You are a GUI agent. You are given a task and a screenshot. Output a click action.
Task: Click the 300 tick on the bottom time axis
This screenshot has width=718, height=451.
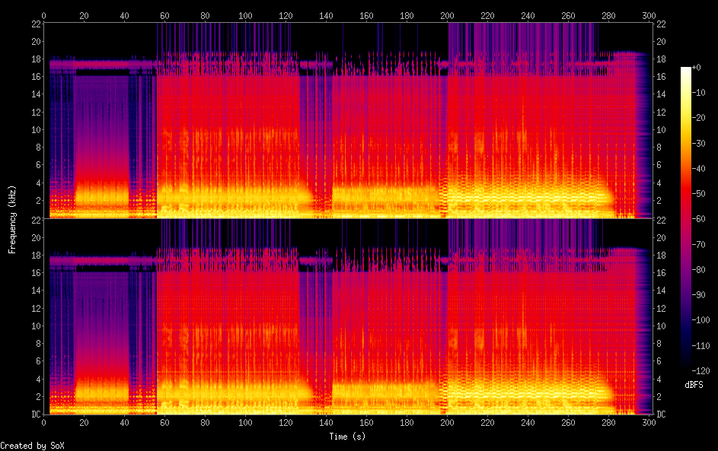coord(648,422)
